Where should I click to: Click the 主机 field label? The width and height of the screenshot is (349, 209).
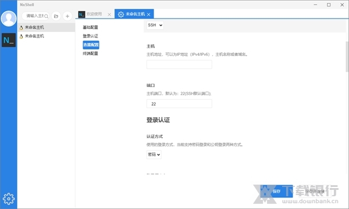tap(151, 46)
